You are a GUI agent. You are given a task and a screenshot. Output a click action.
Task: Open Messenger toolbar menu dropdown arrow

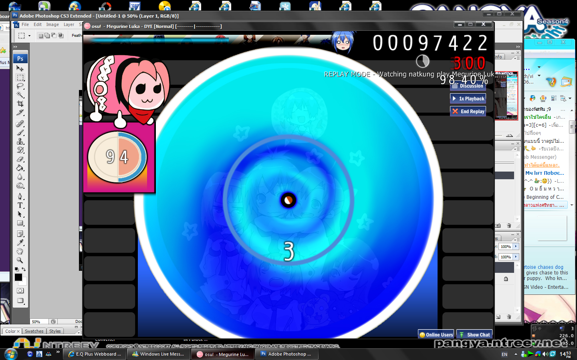(x=570, y=98)
